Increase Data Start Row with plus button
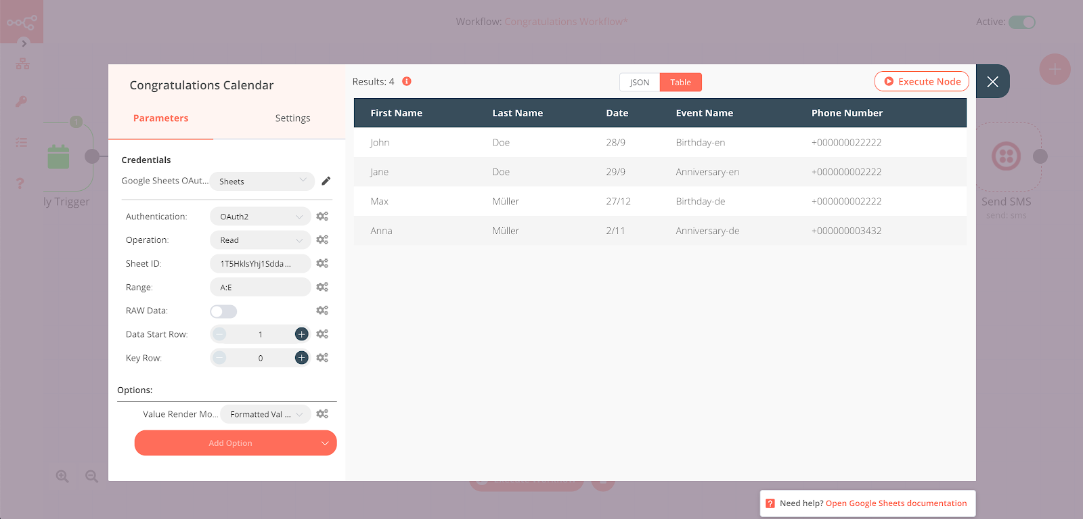1083x519 pixels. point(302,334)
